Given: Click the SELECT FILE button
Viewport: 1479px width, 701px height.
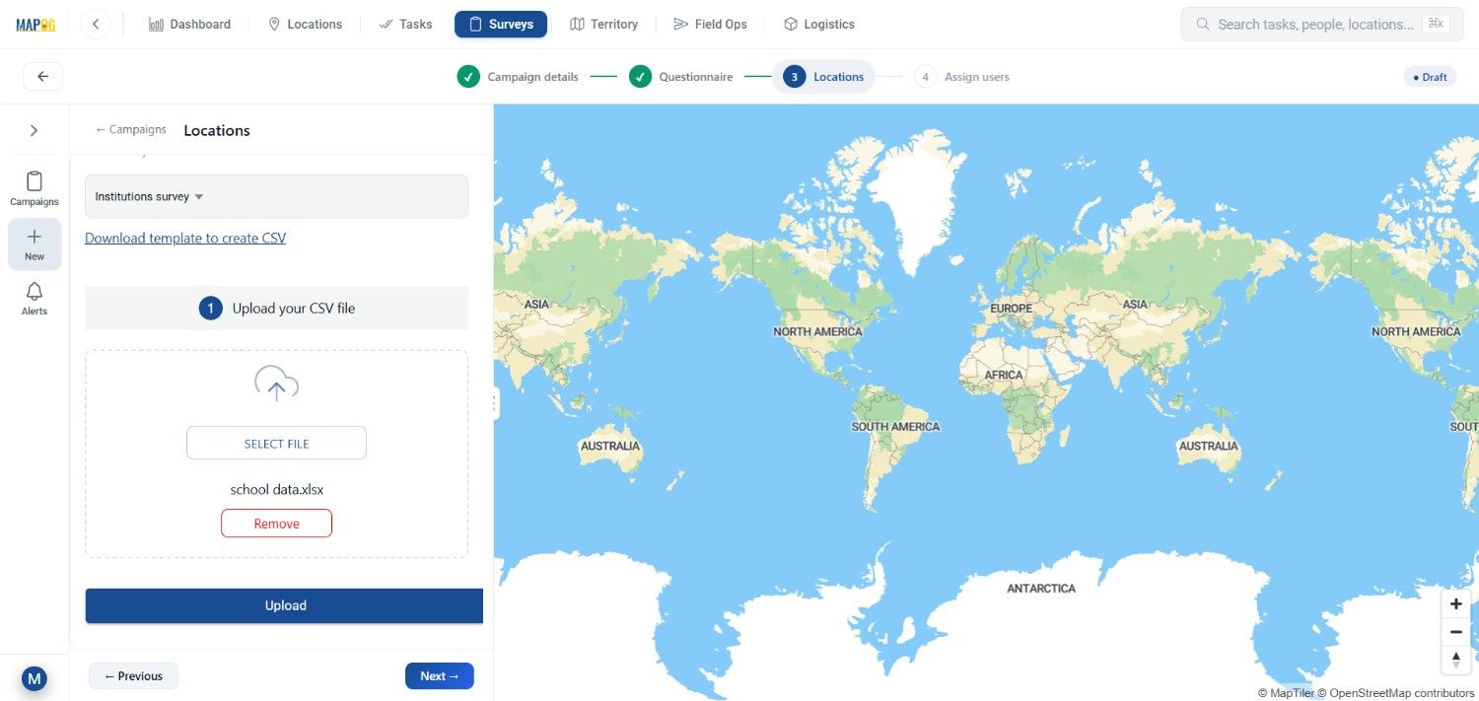Looking at the screenshot, I should pyautogui.click(x=276, y=444).
